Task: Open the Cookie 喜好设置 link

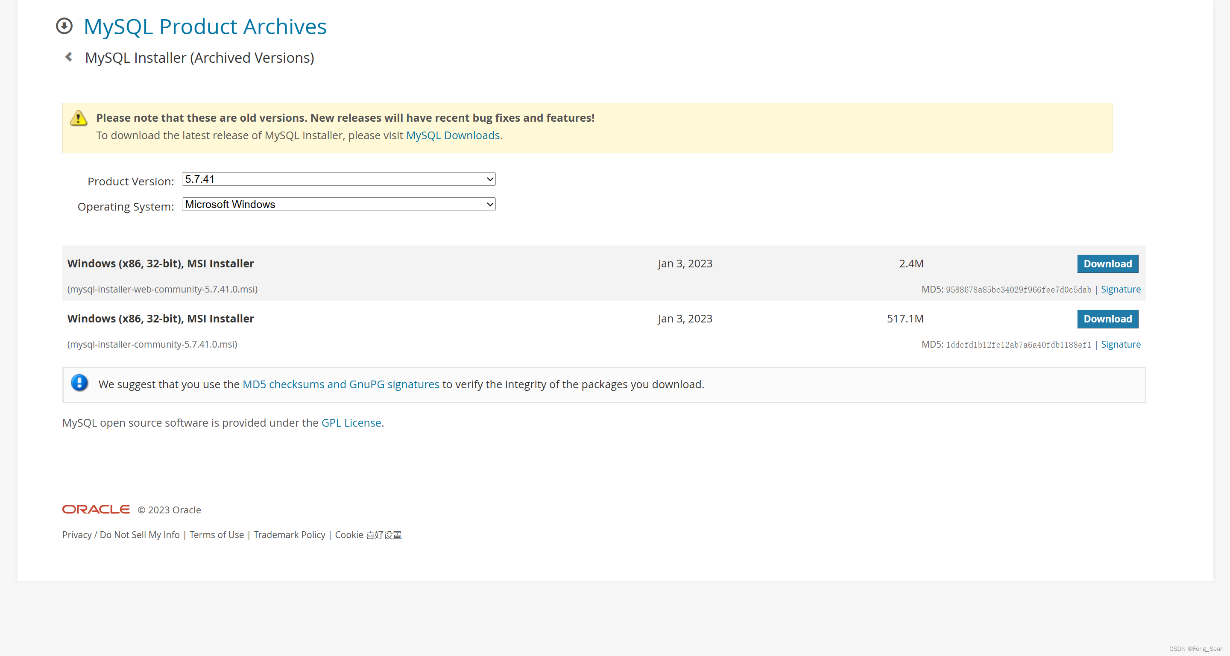Action: 368,535
